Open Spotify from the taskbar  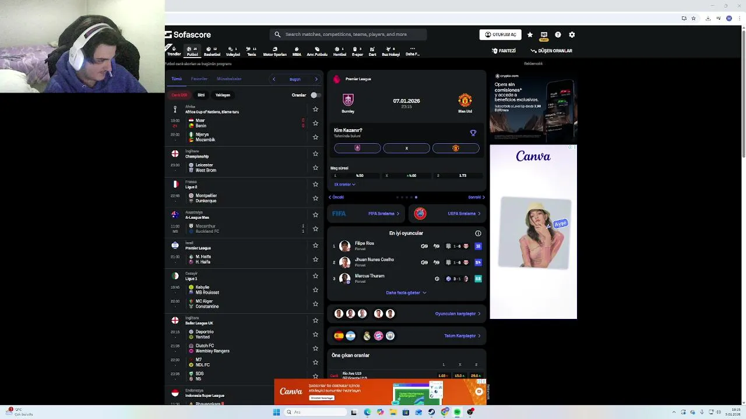458,412
